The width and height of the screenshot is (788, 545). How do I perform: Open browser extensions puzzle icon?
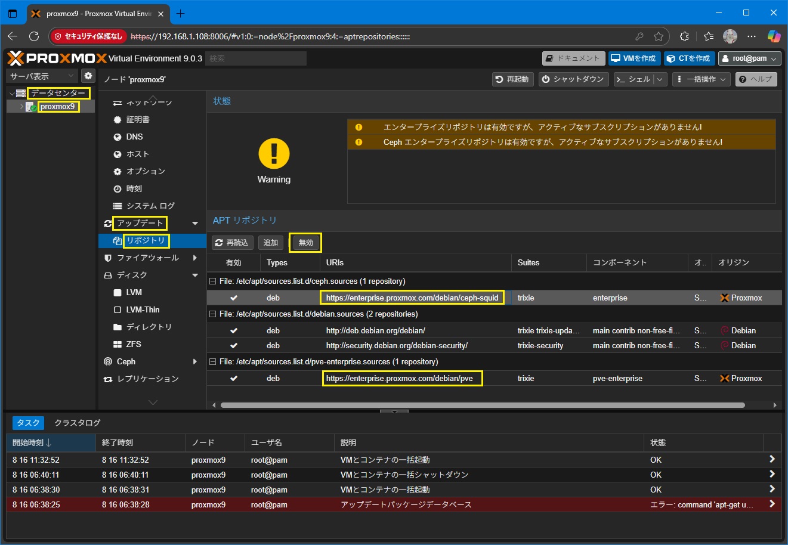(x=684, y=36)
